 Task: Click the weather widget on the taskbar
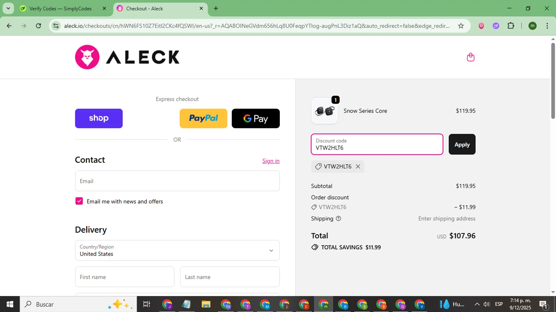click(452, 304)
